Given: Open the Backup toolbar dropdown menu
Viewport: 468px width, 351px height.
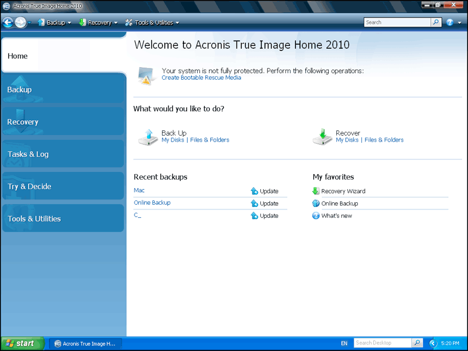Looking at the screenshot, I should pos(69,23).
